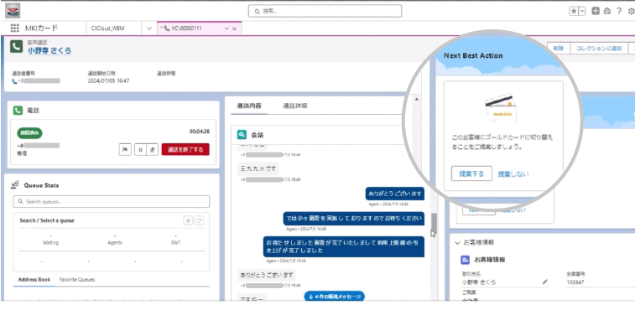This screenshot has width=635, height=310.
Task: Switch to the Address Book tab
Action: coord(34,280)
